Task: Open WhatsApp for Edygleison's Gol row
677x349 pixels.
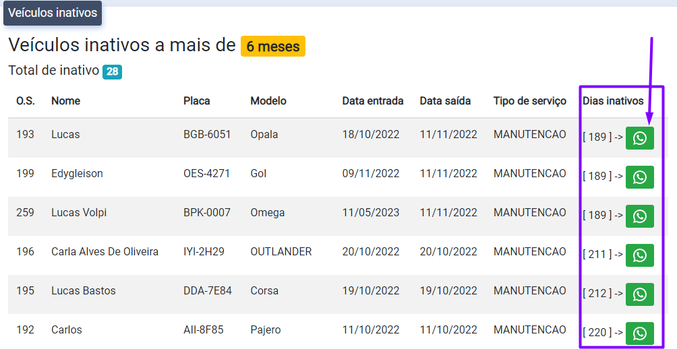Action: point(639,177)
